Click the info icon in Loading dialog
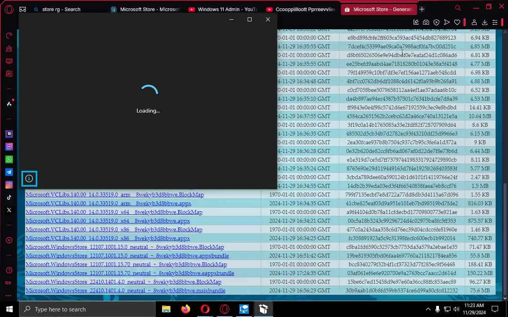Image resolution: width=508 pixels, height=317 pixels. tap(29, 179)
